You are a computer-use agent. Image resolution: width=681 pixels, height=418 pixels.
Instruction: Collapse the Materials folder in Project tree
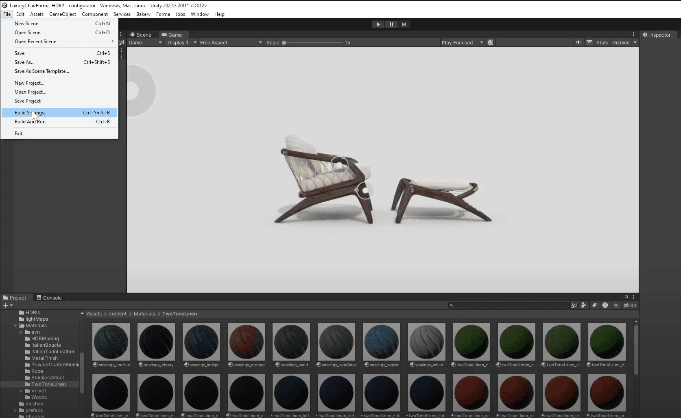[x=15, y=325]
